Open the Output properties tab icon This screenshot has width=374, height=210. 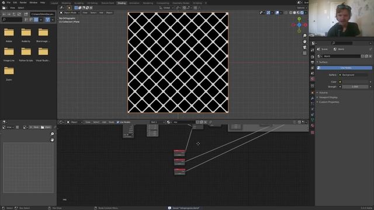(312, 62)
